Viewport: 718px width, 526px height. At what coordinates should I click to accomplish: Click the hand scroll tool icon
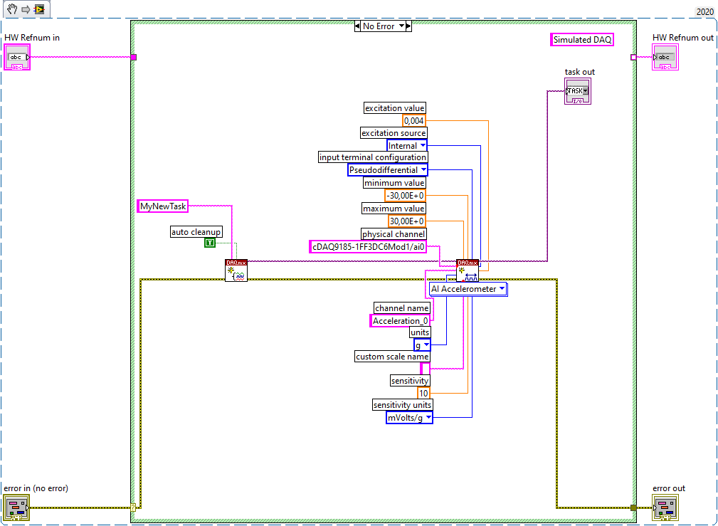click(12, 9)
